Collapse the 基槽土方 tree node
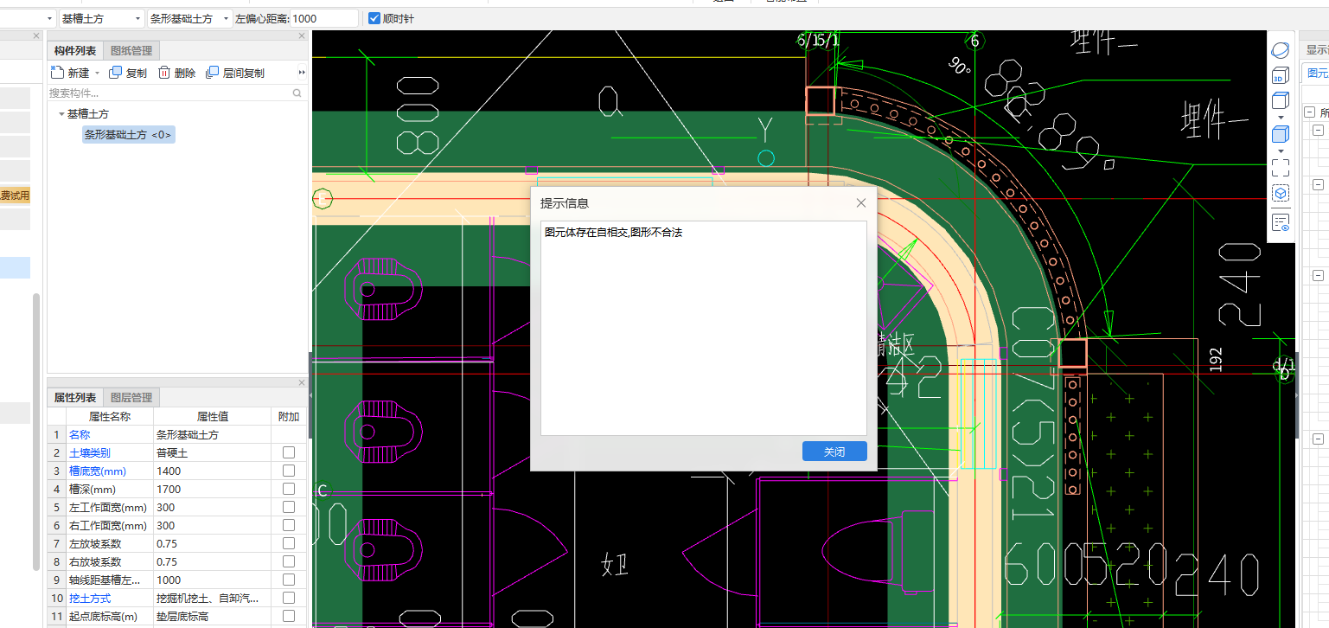 point(61,114)
